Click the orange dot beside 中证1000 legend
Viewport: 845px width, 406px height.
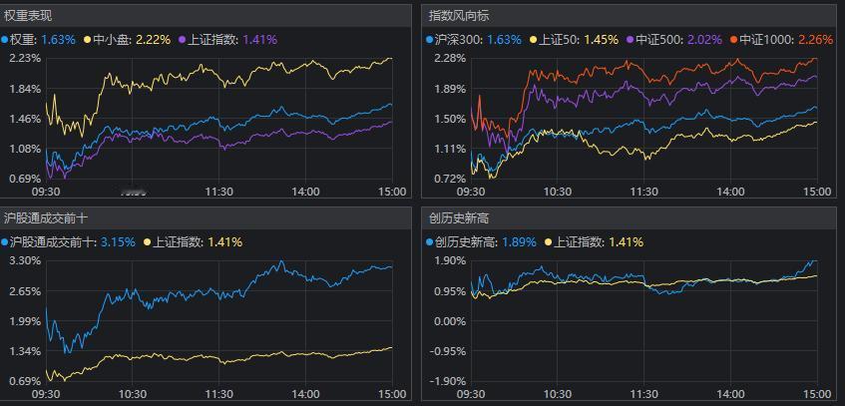tap(732, 41)
